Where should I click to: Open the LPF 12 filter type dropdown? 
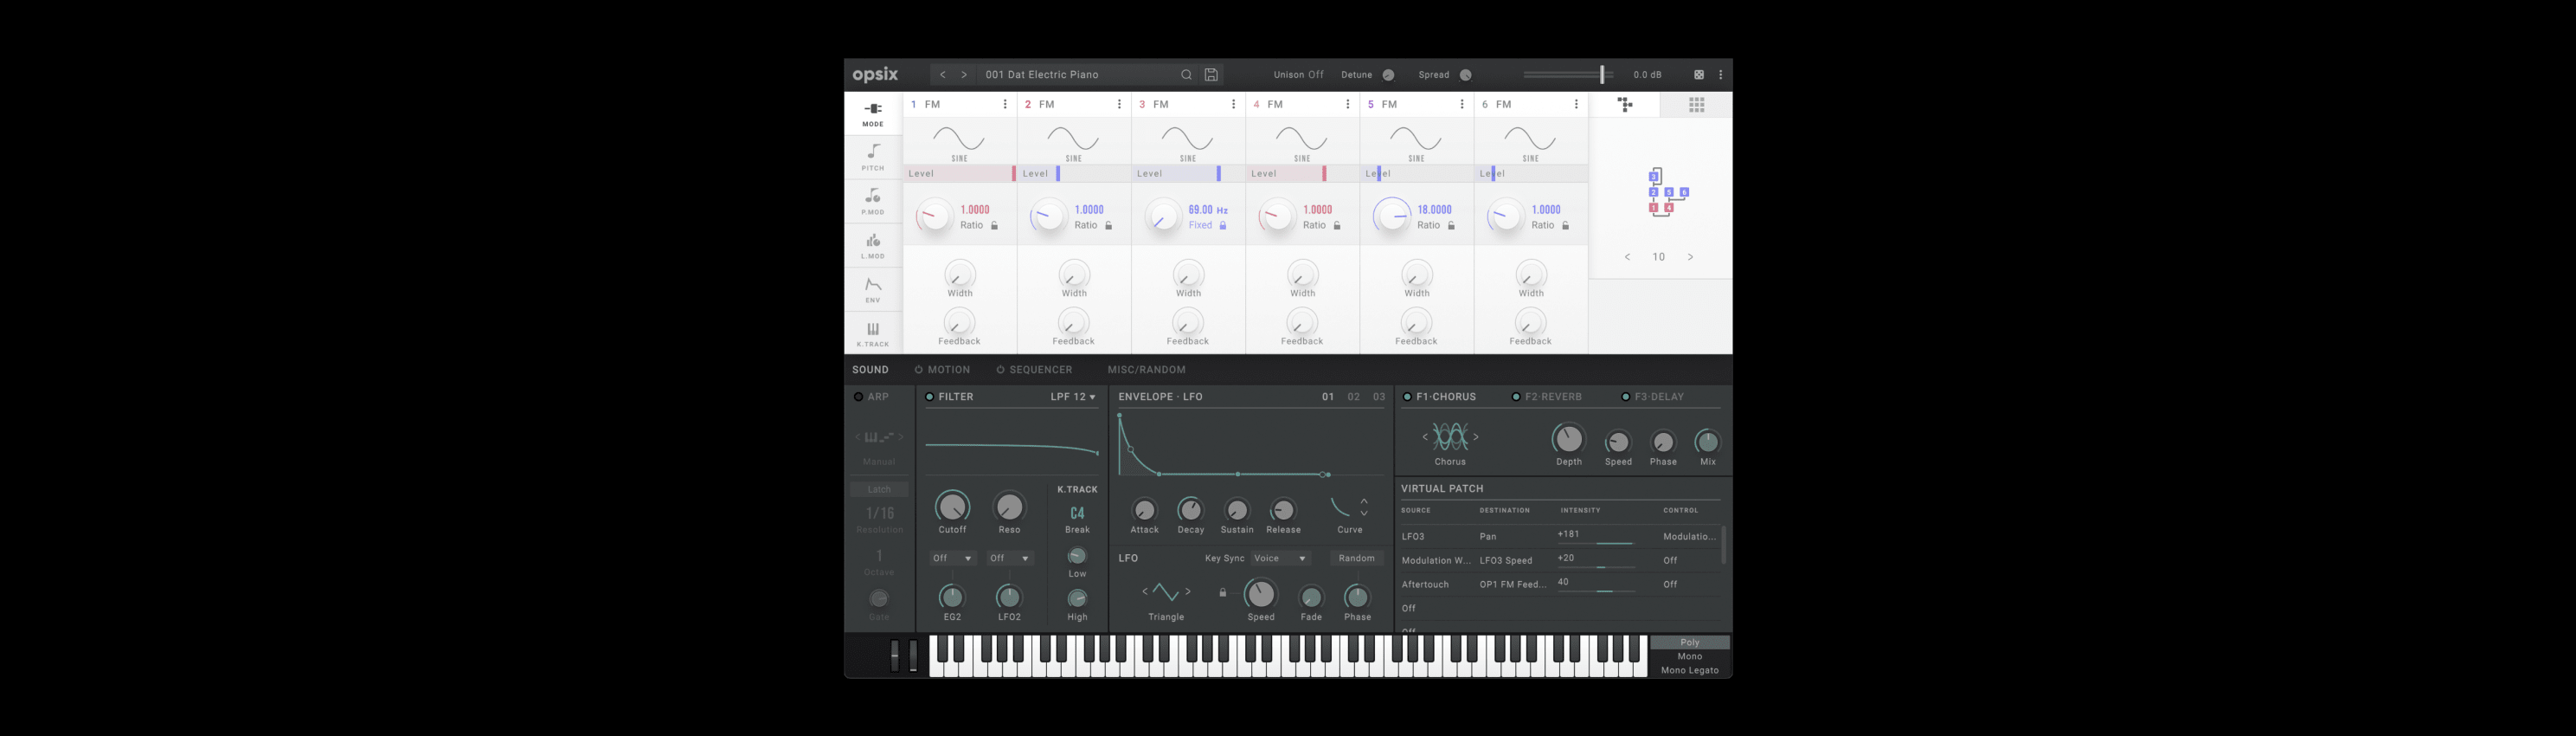click(1072, 397)
